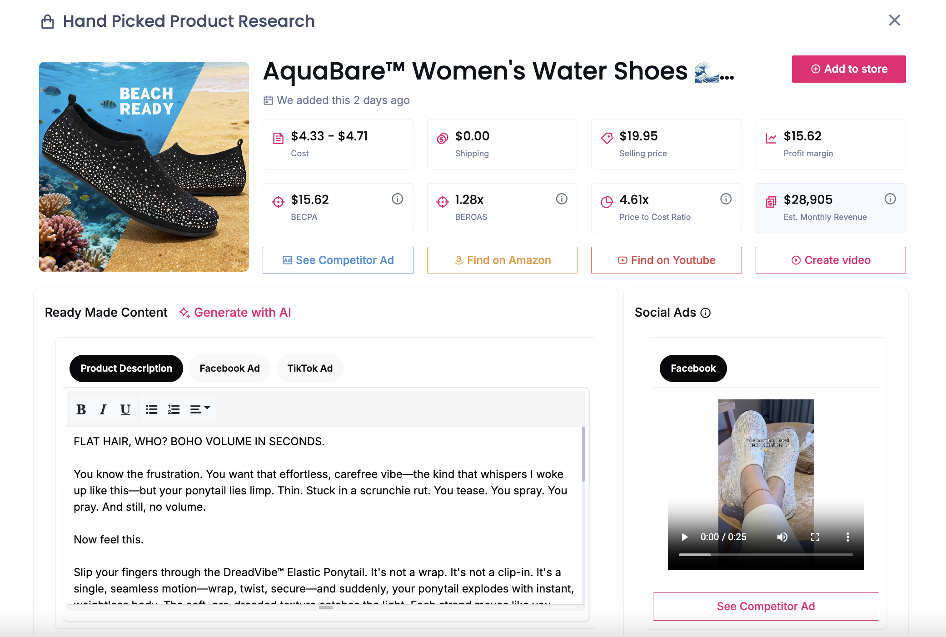
Task: Click the BEROAS info icon
Action: click(x=562, y=199)
